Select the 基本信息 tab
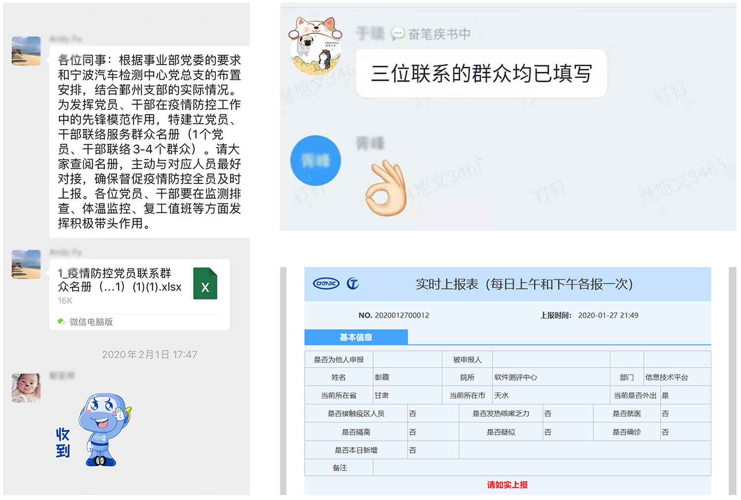This screenshot has width=741, height=500. (x=356, y=337)
